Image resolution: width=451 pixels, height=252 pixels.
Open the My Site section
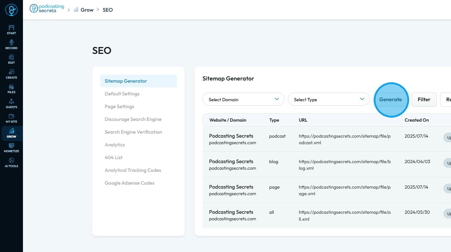pyautogui.click(x=11, y=118)
